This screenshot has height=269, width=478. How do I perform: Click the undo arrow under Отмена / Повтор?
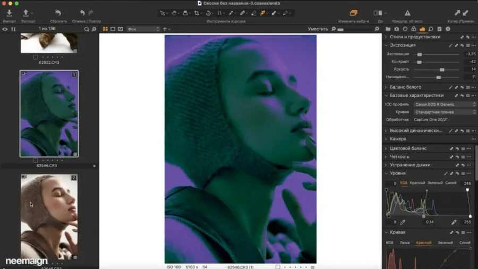coord(82,13)
